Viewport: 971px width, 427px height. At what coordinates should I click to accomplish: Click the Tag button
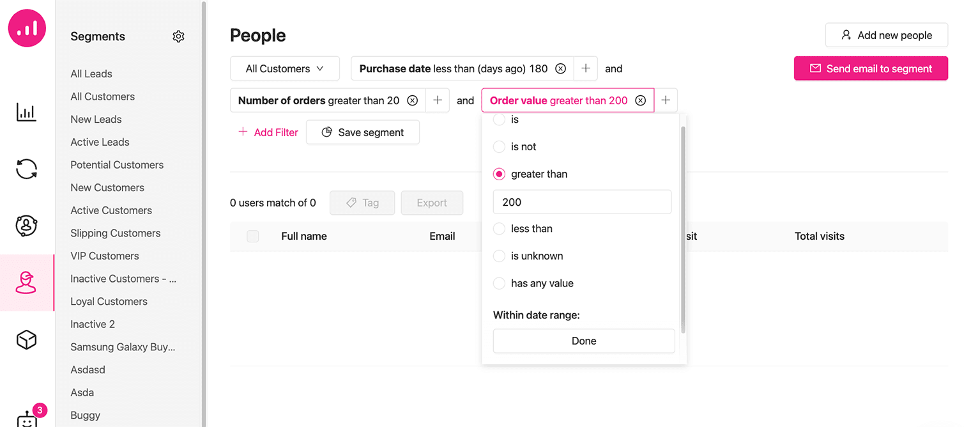(362, 203)
